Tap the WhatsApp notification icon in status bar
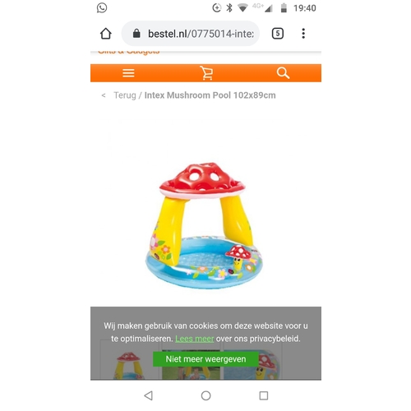411x411 pixels. pos(102,7)
